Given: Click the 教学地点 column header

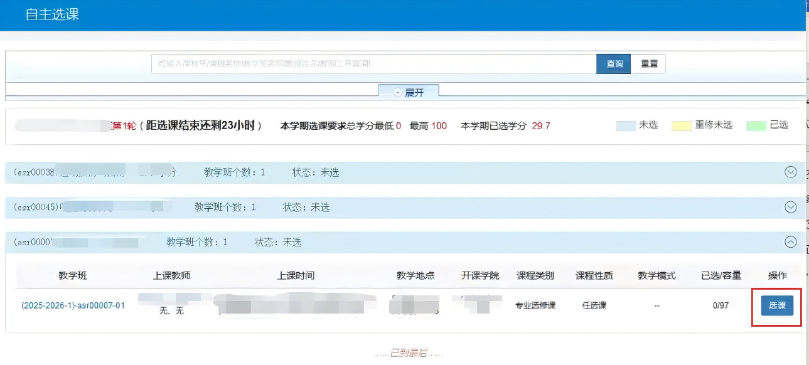Looking at the screenshot, I should pos(415,275).
